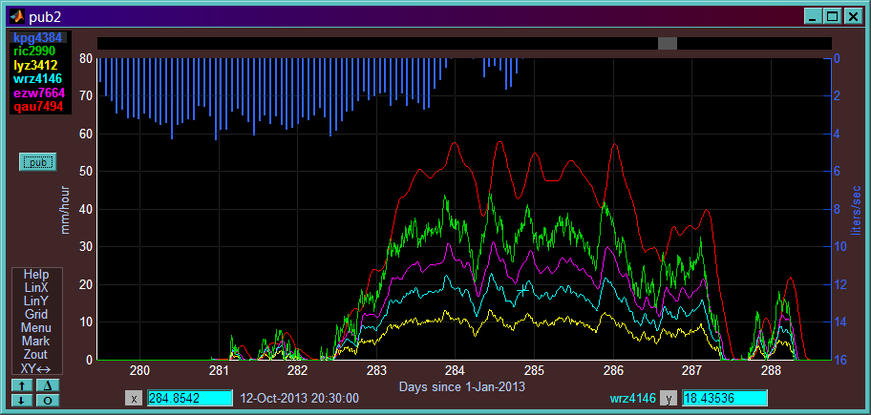Click the down arrow button
The image size is (871, 415).
[22, 400]
